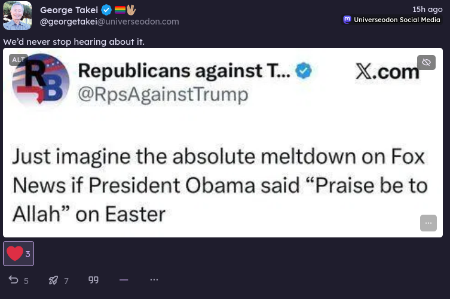The image size is (450, 299).
Task: Click the Mastodon logo in the instance label
Action: 347,20
